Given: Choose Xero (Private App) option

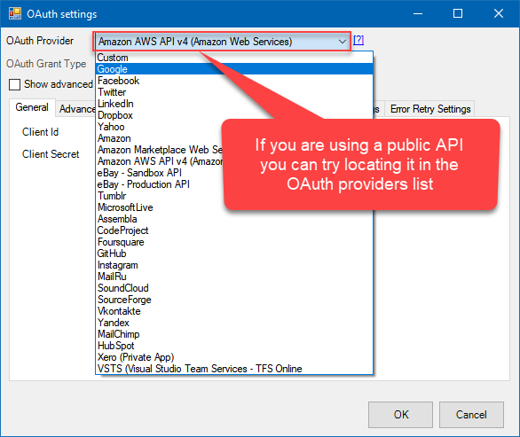Looking at the screenshot, I should point(234,357).
